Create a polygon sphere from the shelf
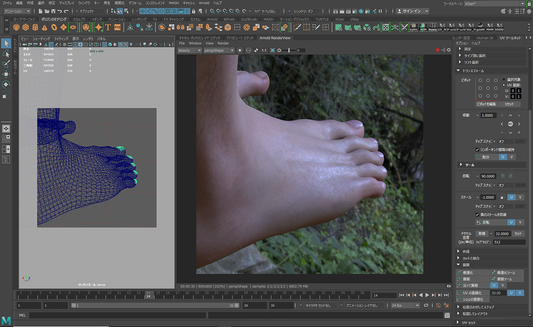 (x=16, y=27)
